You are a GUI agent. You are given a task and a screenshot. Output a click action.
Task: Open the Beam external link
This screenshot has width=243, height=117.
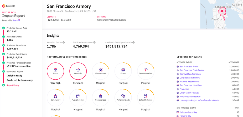pos(16,20)
